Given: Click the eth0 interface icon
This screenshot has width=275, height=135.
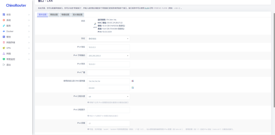Looking at the screenshot, I should pos(95,24).
